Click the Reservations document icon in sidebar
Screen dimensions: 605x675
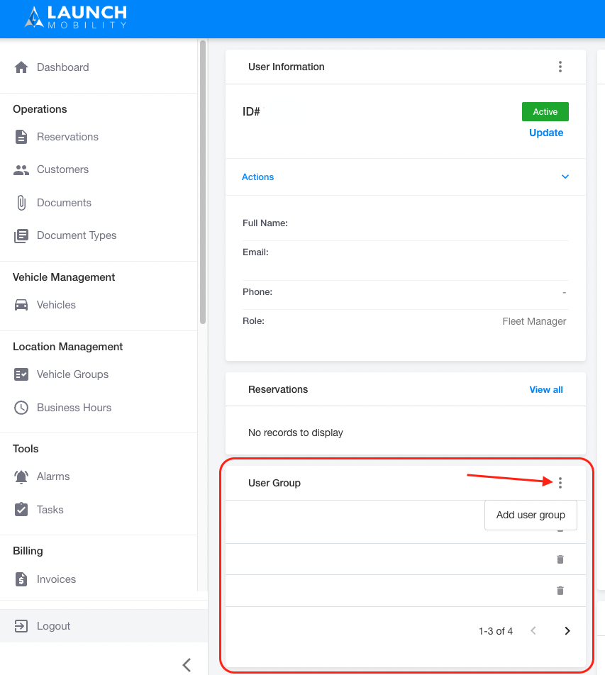21,137
